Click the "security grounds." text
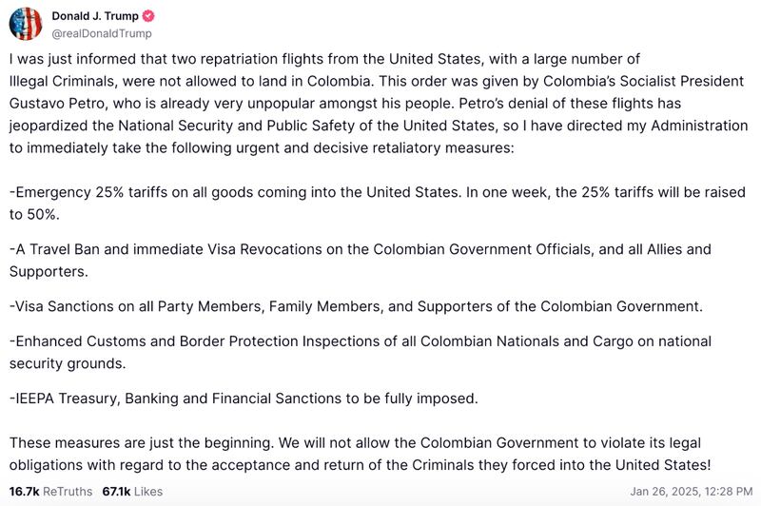Screen dimensions: 761x506 pos(65,363)
